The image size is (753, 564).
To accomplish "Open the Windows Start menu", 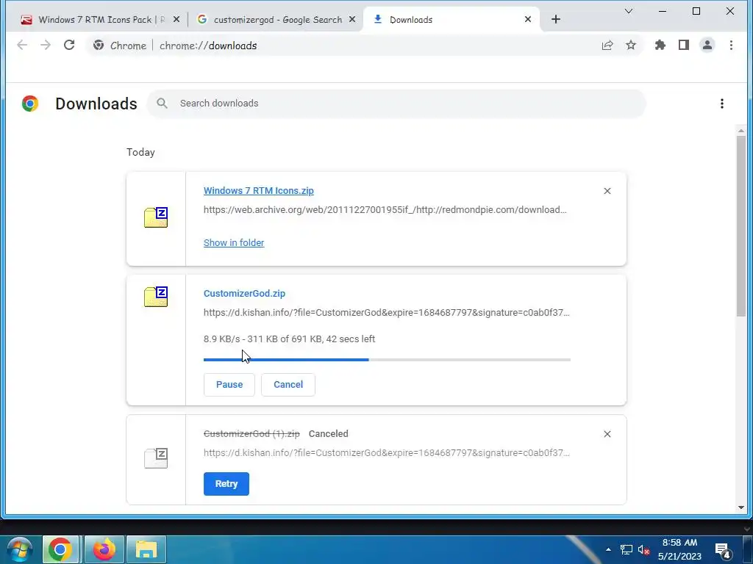I will [x=20, y=549].
